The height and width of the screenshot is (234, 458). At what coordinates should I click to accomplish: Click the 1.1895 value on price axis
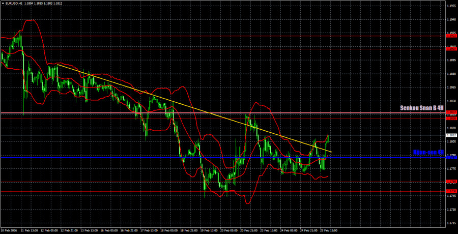tap(451, 60)
